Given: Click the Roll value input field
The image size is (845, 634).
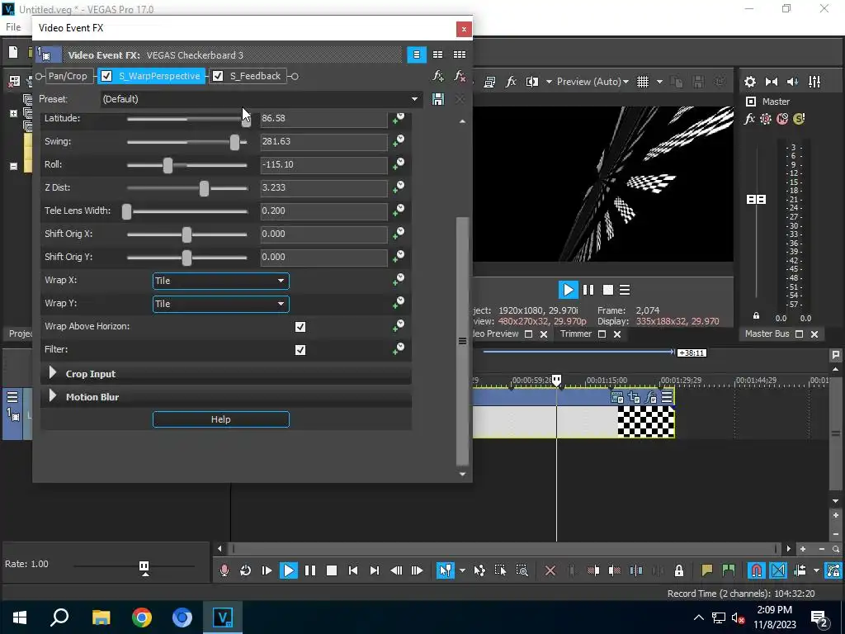Looking at the screenshot, I should pos(323,165).
